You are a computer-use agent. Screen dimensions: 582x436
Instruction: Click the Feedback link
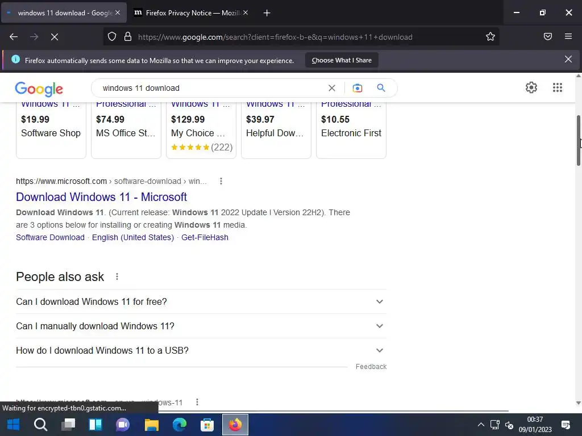pyautogui.click(x=371, y=367)
